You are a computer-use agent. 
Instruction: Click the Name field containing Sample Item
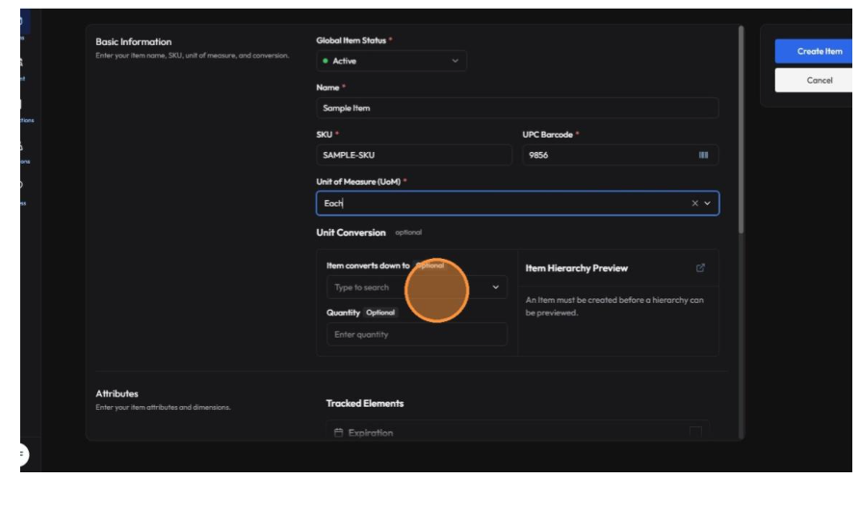tap(517, 108)
